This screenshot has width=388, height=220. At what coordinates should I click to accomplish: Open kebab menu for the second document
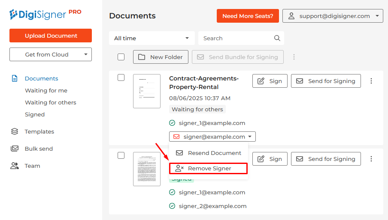click(x=371, y=159)
